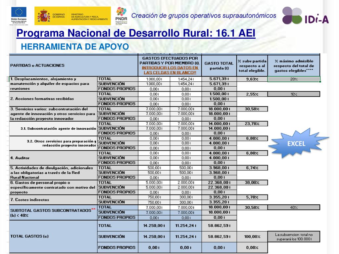Click the '1.500,00' TOTAL cell for Acciones formativas
Image resolution: width=339 pixels, height=254 pixels.
219,94
